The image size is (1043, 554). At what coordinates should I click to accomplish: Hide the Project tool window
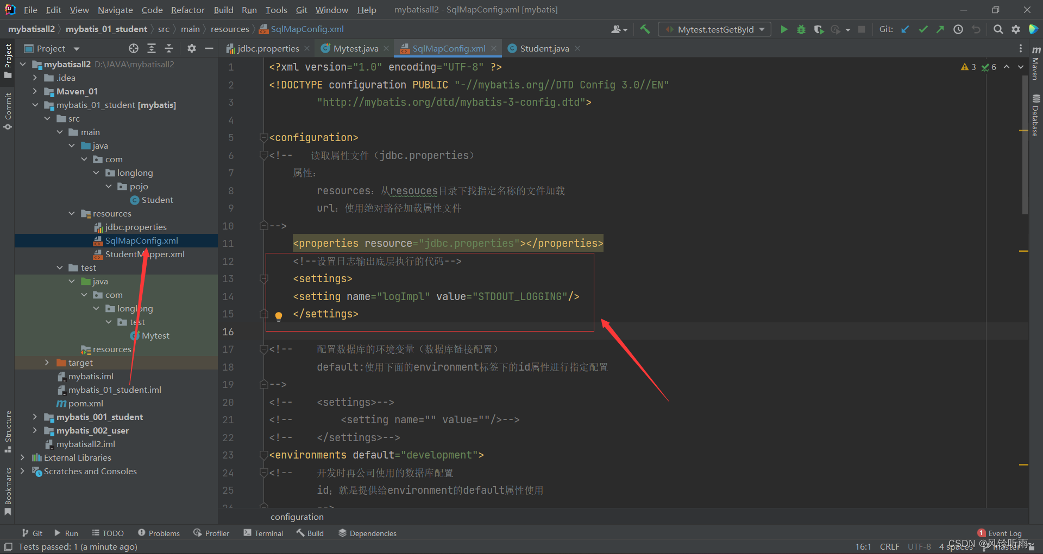pos(209,48)
